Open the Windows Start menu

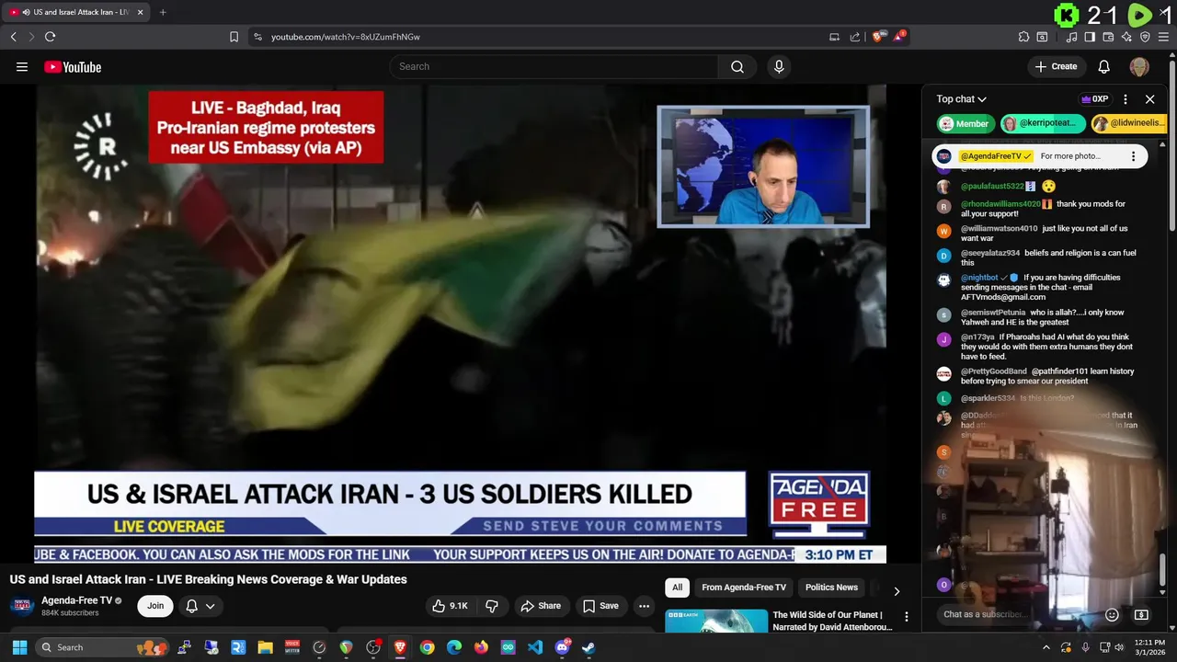19,647
